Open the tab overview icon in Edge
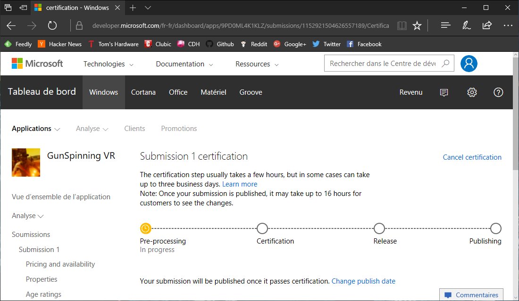The height and width of the screenshot is (301, 519). pos(8,7)
